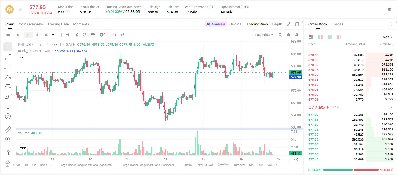
Task: Click the AI Analysis button
Action: click(216, 24)
